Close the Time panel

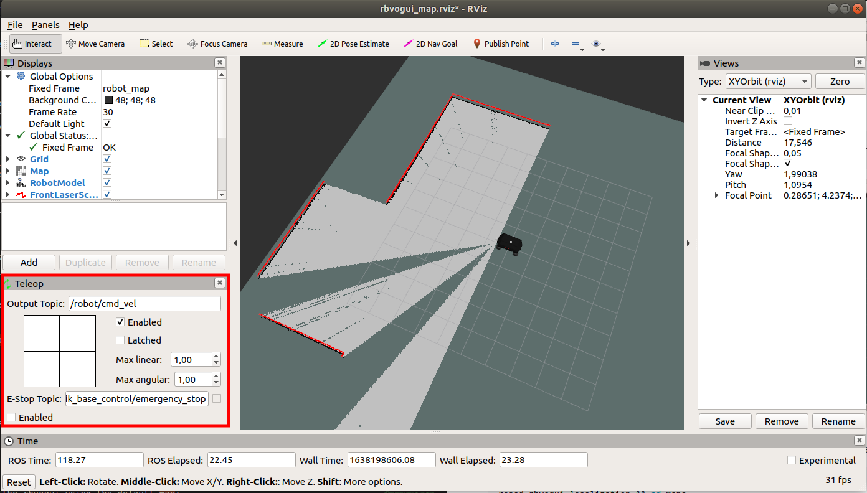860,440
